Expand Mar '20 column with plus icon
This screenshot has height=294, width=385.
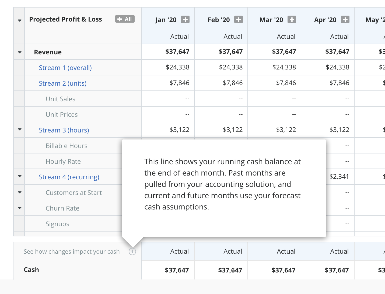pos(292,20)
